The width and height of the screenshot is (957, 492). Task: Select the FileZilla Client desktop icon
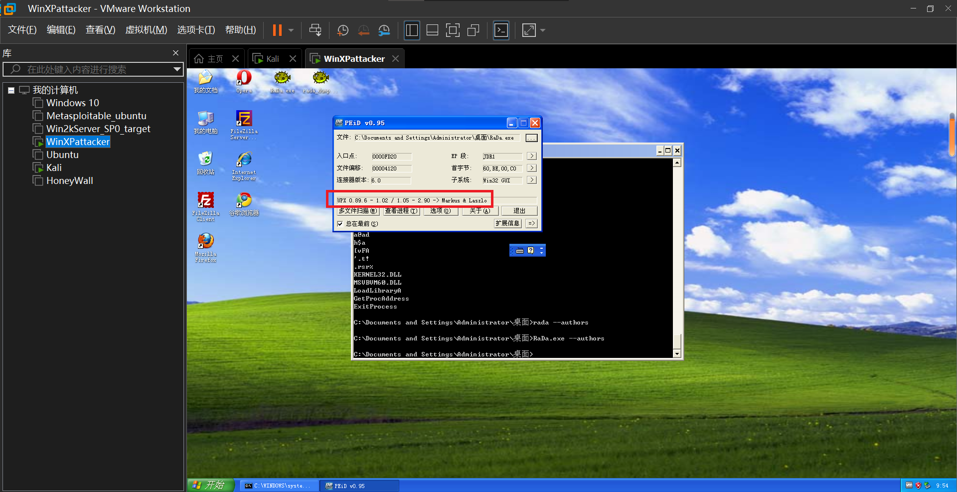pyautogui.click(x=205, y=207)
